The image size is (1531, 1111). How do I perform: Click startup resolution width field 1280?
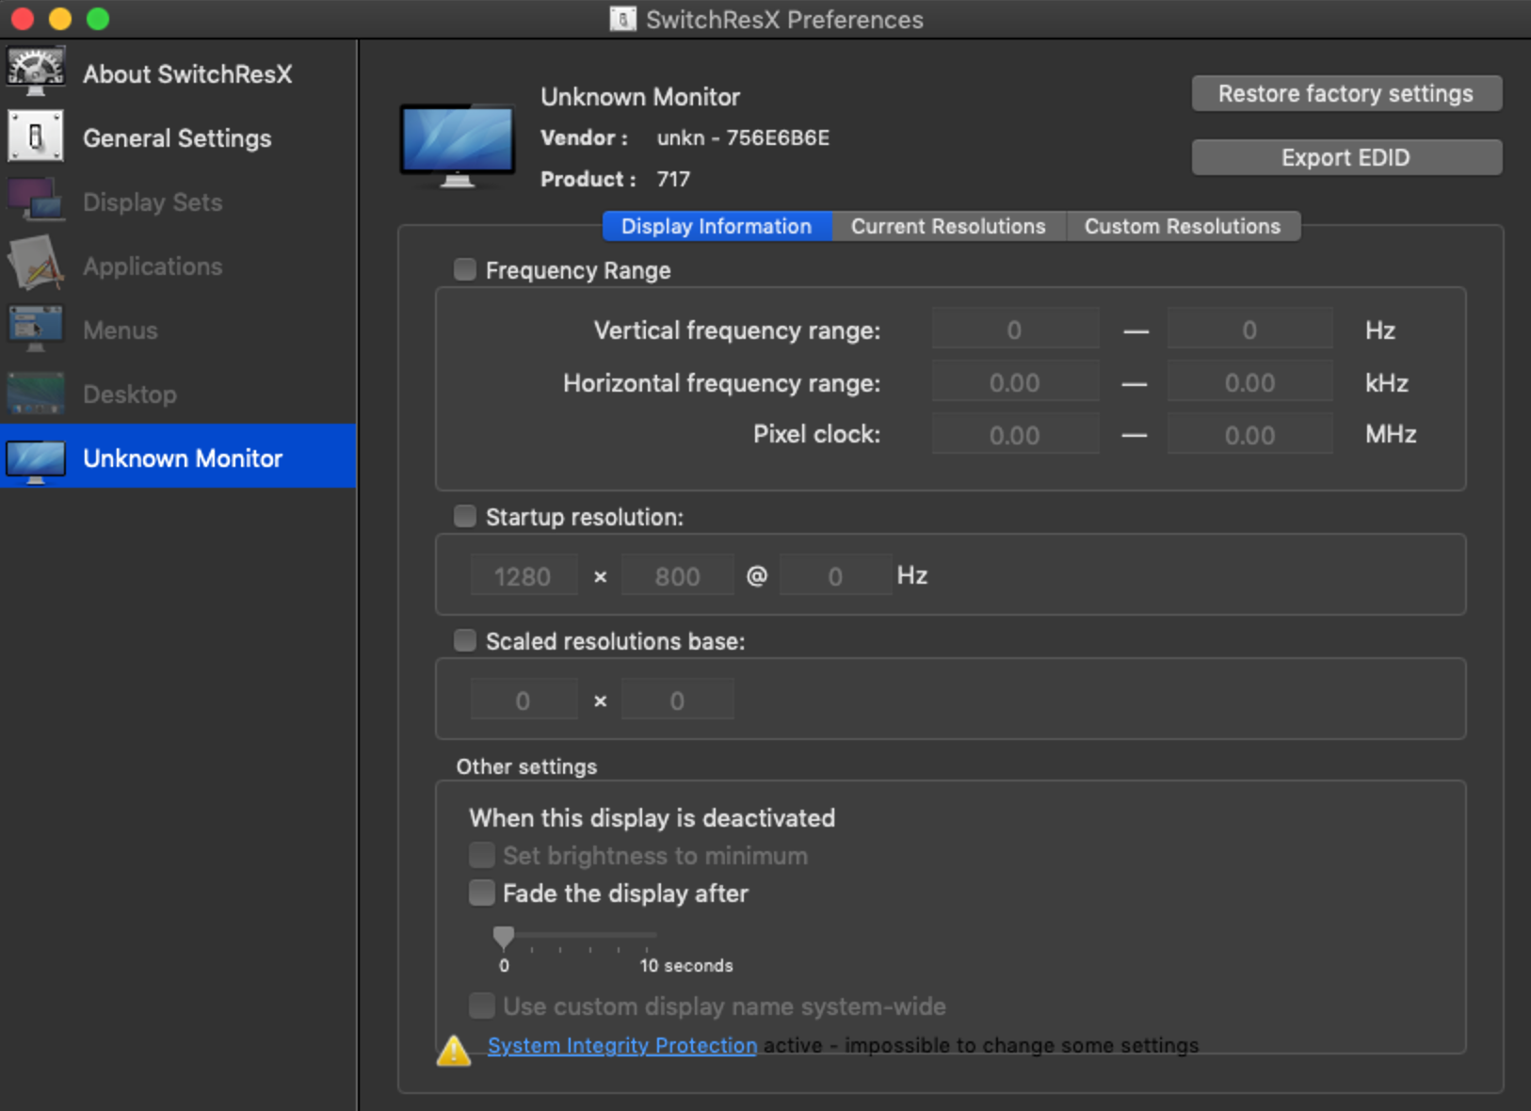pos(524,575)
